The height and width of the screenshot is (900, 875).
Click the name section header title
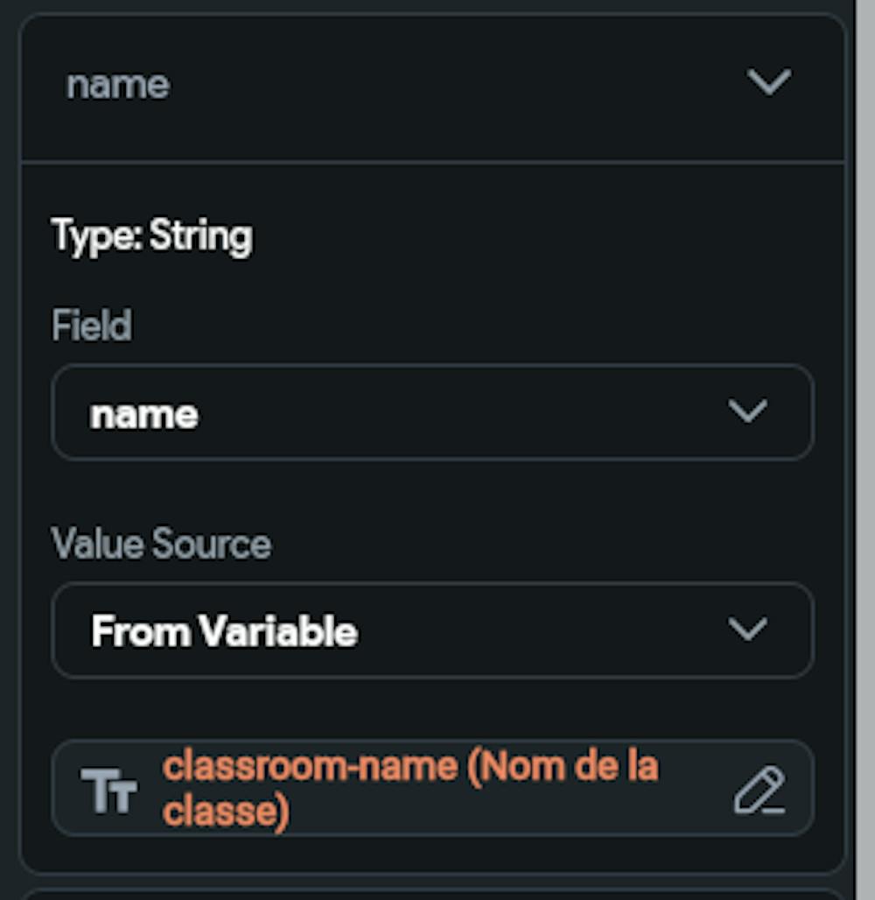pos(118,85)
